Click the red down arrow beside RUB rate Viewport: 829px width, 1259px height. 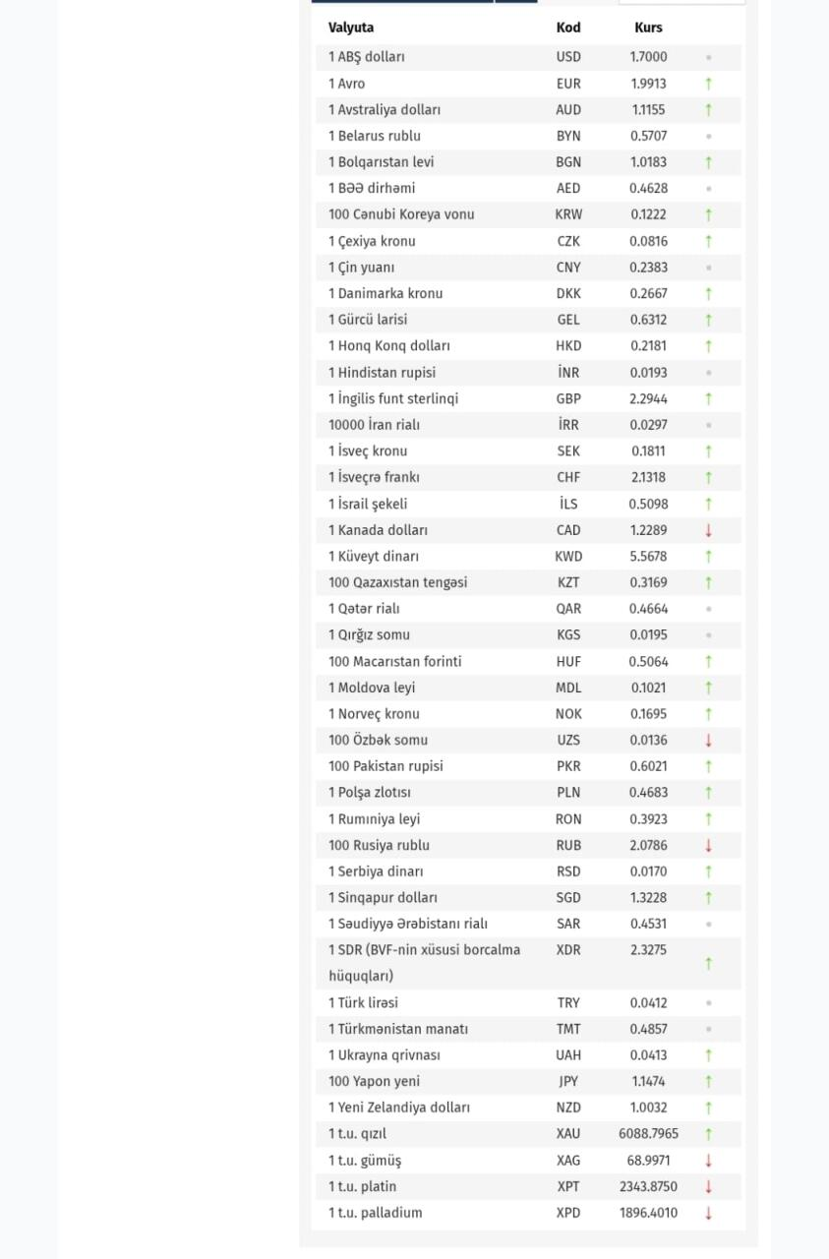point(708,845)
